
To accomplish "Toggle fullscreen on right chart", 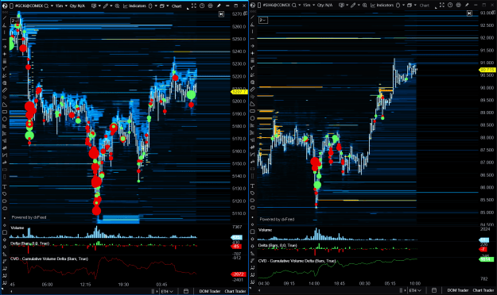I will point(441,5).
